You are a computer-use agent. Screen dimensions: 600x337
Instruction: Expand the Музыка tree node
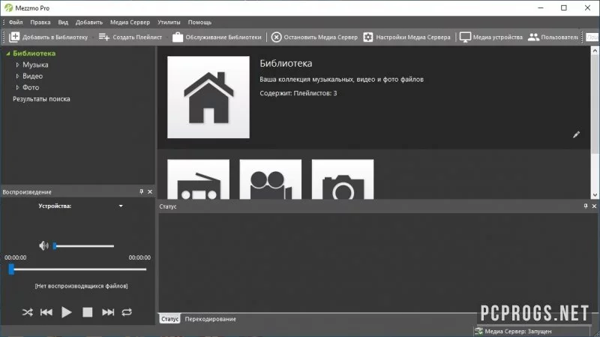(x=17, y=65)
